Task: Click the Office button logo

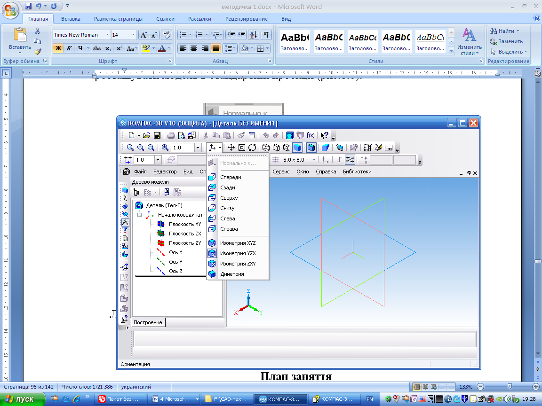Action: tap(10, 10)
